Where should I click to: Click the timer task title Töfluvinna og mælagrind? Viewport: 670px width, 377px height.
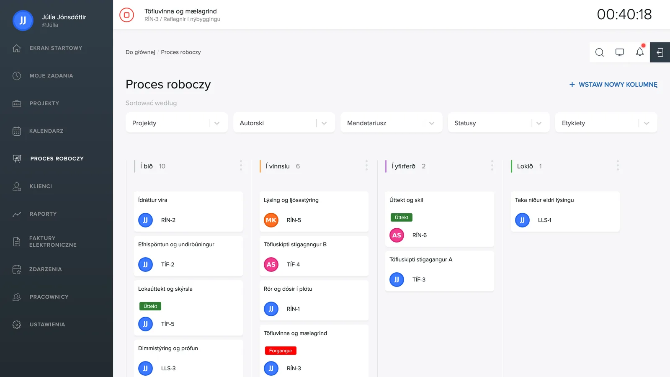(180, 11)
